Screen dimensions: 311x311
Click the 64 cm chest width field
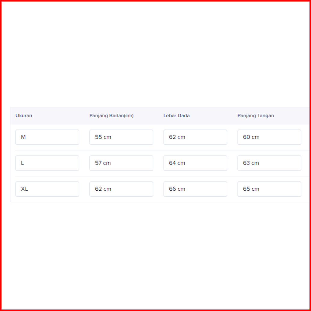pos(195,163)
